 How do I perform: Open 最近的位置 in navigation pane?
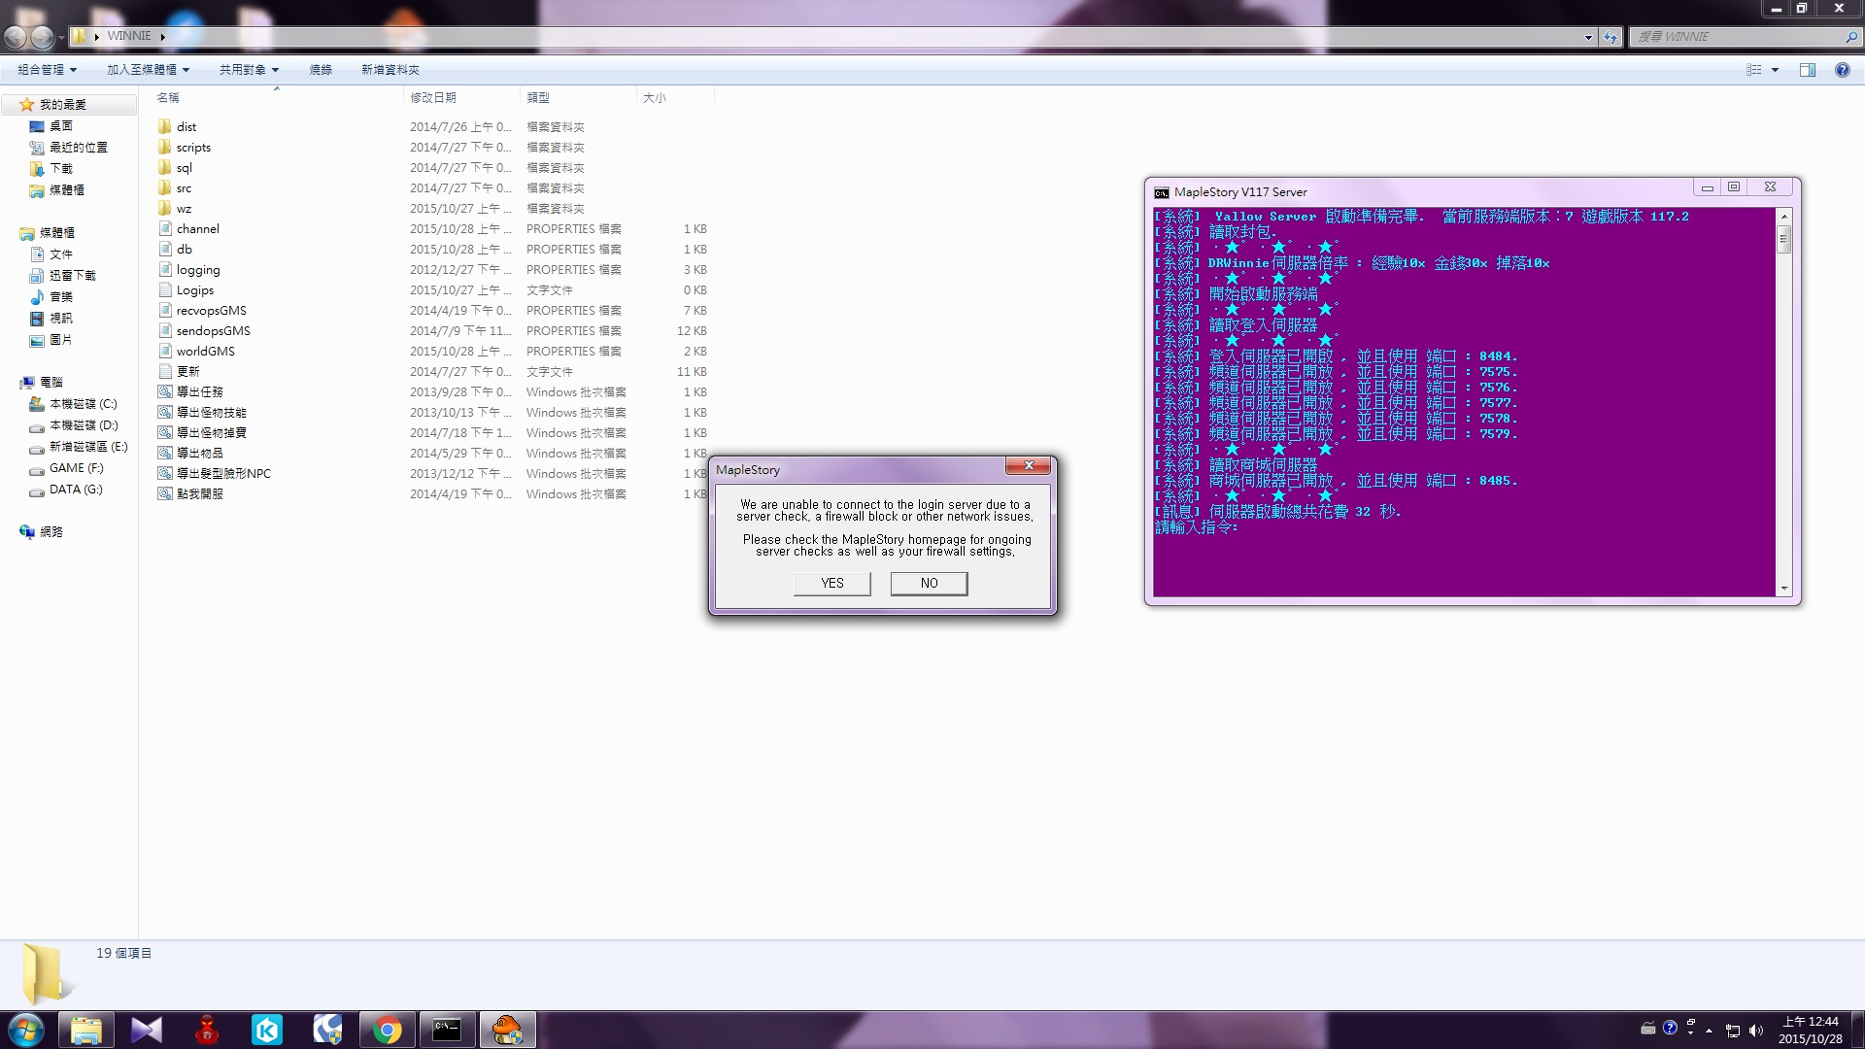coord(79,148)
